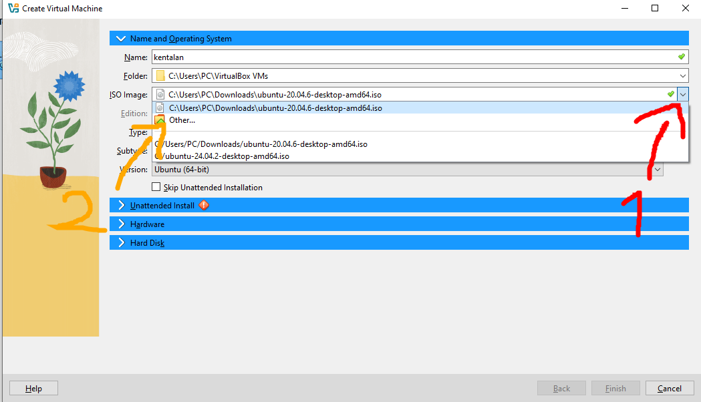The image size is (701, 402).
Task: Click the green checkmark in Name field
Action: [x=681, y=57]
